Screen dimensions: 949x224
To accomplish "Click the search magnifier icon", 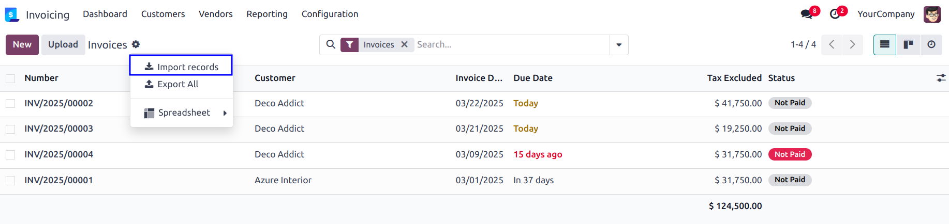I will tap(331, 44).
